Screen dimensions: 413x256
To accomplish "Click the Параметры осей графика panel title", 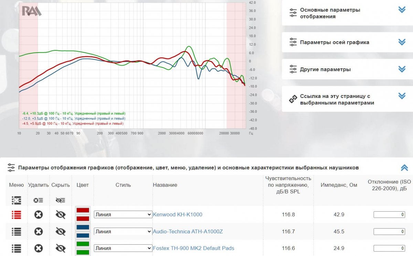I will [x=335, y=42].
